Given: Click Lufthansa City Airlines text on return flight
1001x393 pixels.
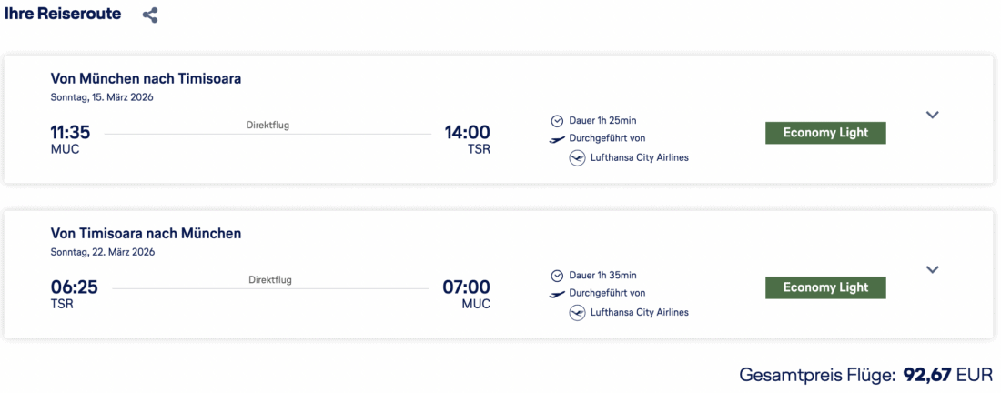Looking at the screenshot, I should point(640,312).
